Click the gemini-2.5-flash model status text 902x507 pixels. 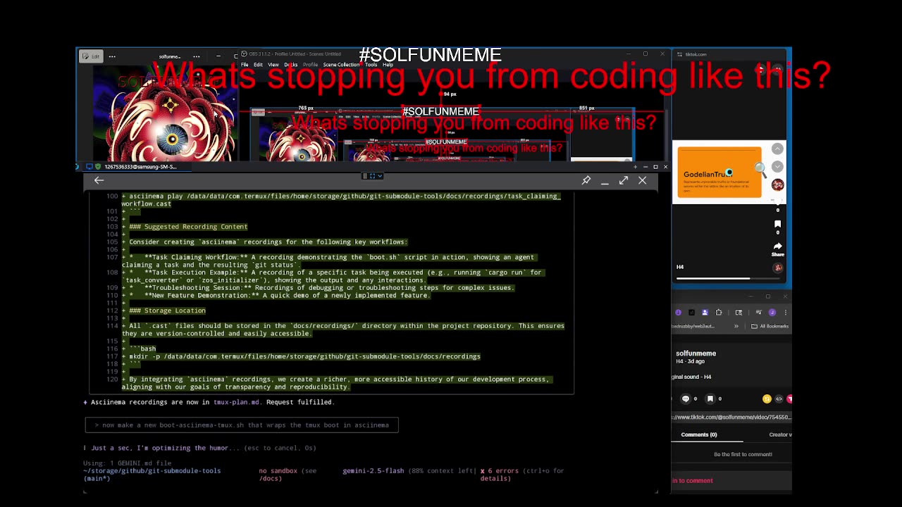tap(373, 470)
